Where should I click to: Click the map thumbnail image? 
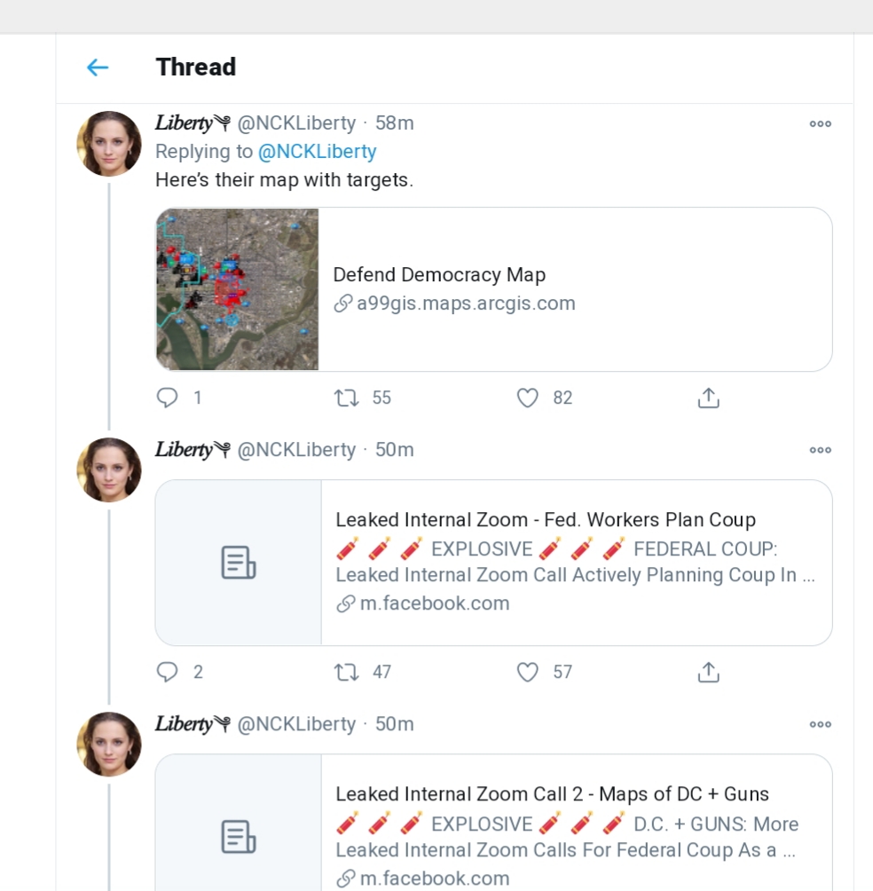237,289
